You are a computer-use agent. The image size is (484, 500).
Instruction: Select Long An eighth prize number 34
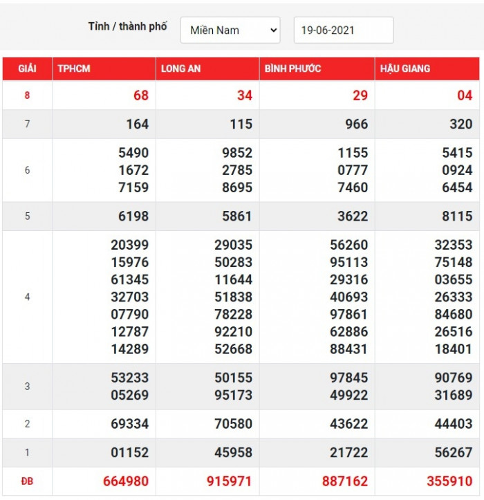tap(244, 95)
